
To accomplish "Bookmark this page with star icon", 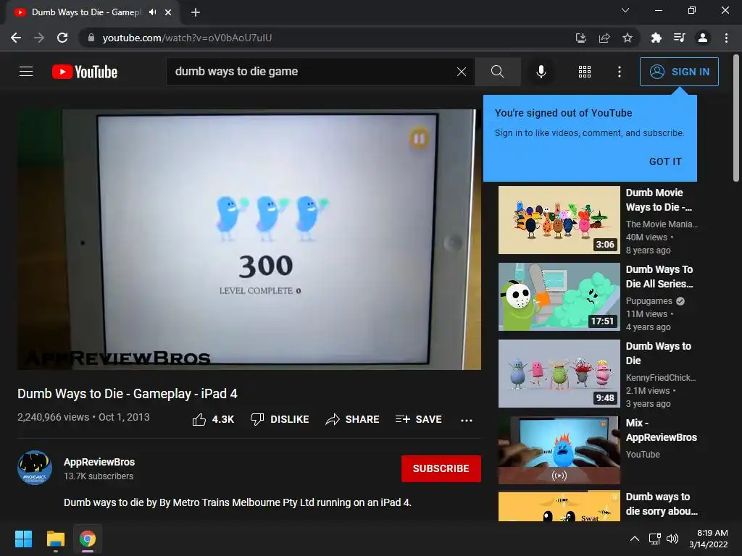I will [x=628, y=38].
